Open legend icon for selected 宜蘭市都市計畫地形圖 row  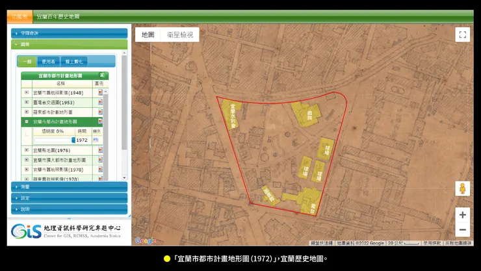[x=100, y=122]
